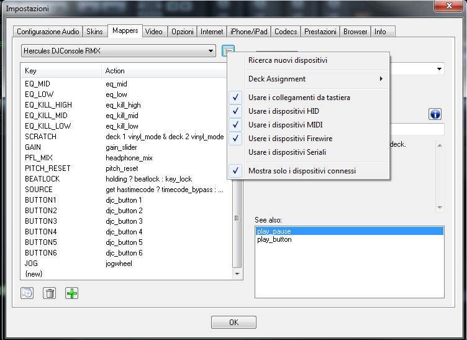Select the BEATLOCK mapping row
Viewport: 467px width, 340px height.
[x=126, y=179]
